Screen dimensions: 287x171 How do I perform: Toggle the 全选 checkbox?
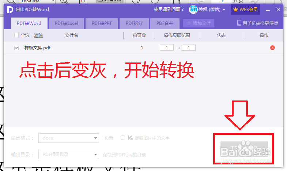coord(16,35)
